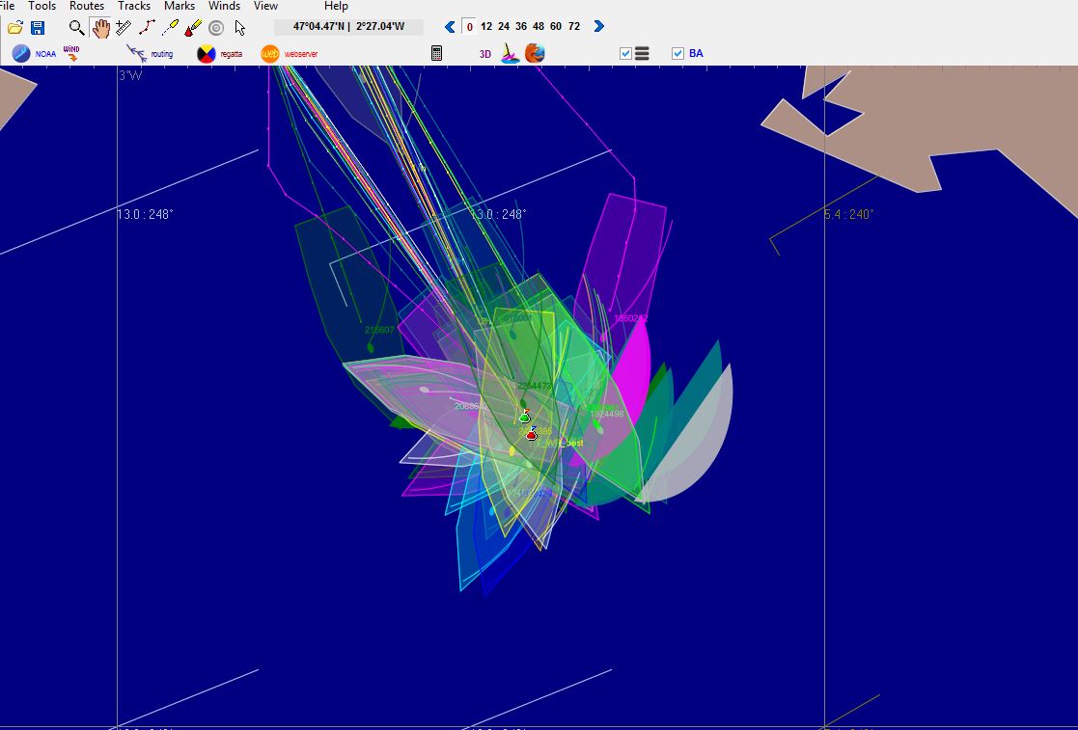Viewport: 1078px width, 730px height.
Task: Select the red boat marker on map
Action: click(532, 433)
